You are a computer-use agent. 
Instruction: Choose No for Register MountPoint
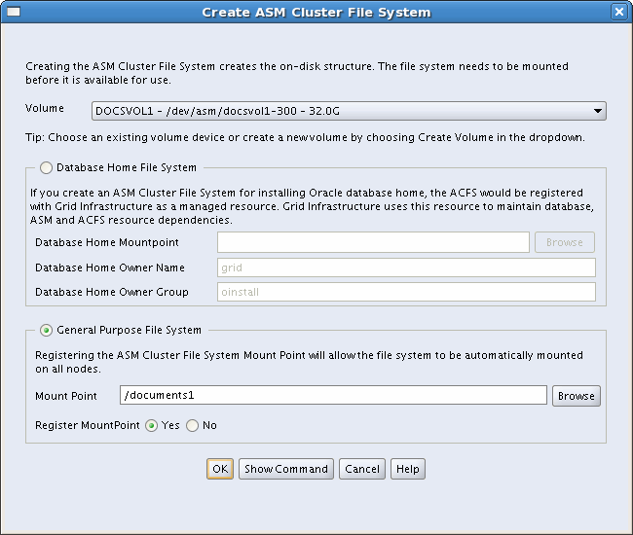pos(192,426)
